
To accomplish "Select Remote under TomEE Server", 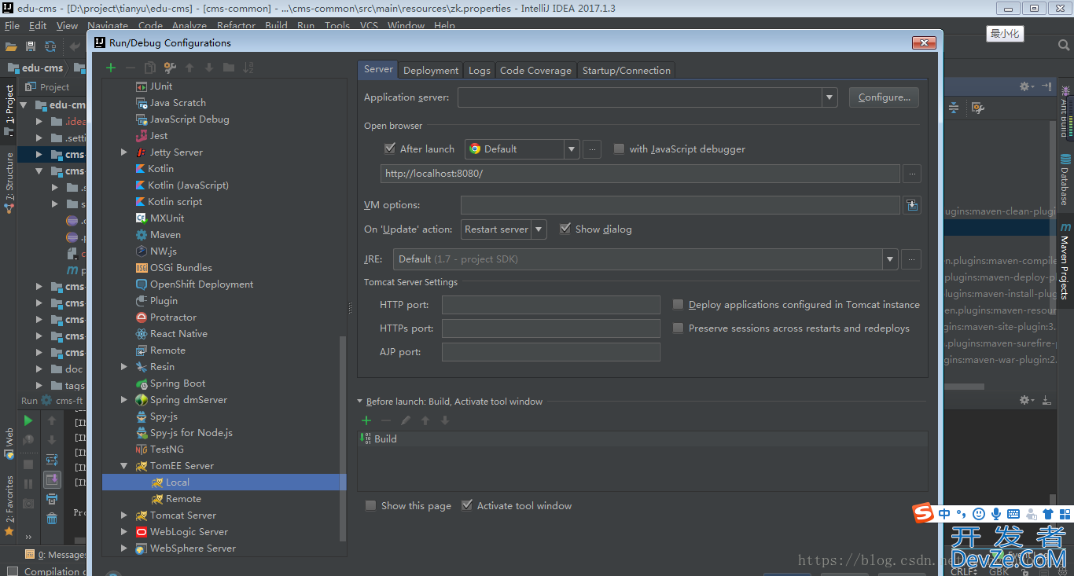I will (x=183, y=499).
